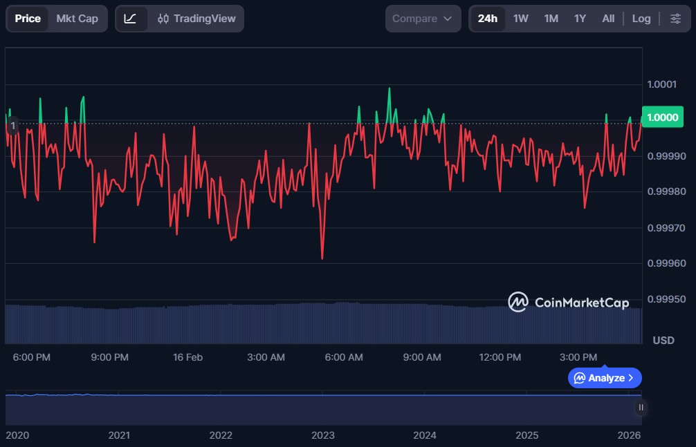This screenshot has height=447, width=696.
Task: Select the 1W time range
Action: [520, 19]
